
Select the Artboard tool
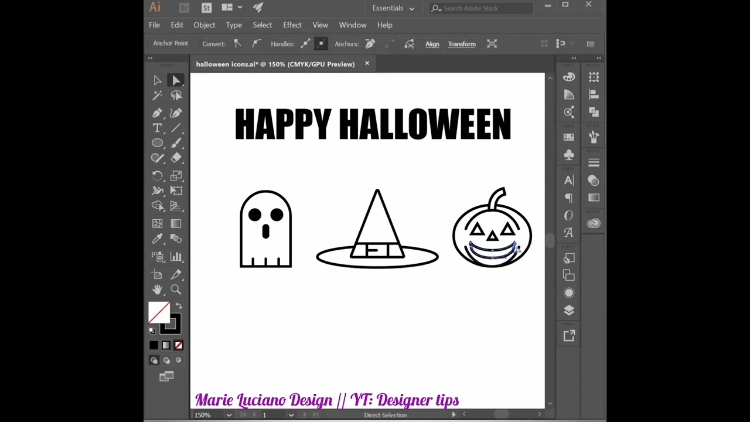pyautogui.click(x=157, y=274)
